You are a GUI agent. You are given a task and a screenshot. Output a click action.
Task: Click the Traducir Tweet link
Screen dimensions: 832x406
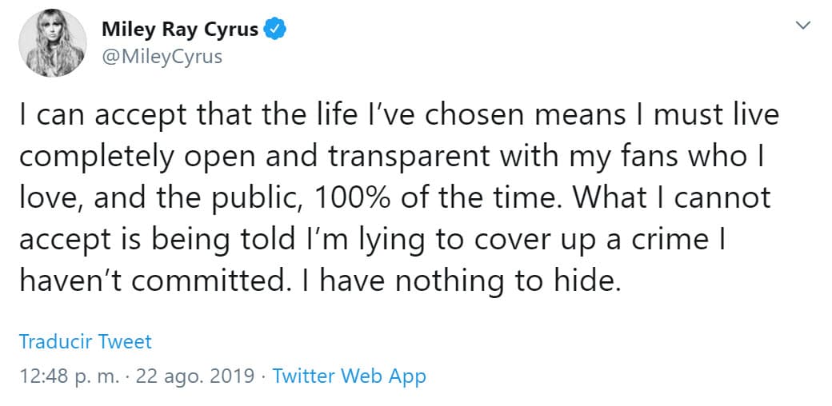(x=86, y=342)
